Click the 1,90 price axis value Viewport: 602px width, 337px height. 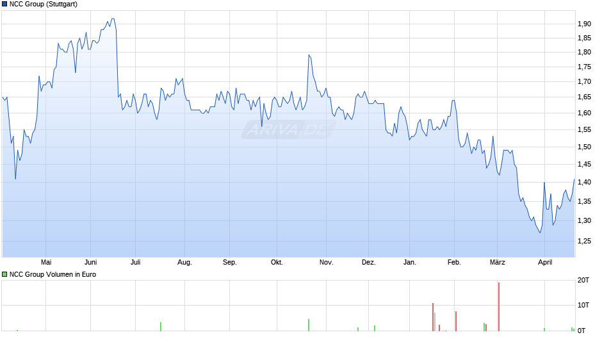(x=584, y=24)
